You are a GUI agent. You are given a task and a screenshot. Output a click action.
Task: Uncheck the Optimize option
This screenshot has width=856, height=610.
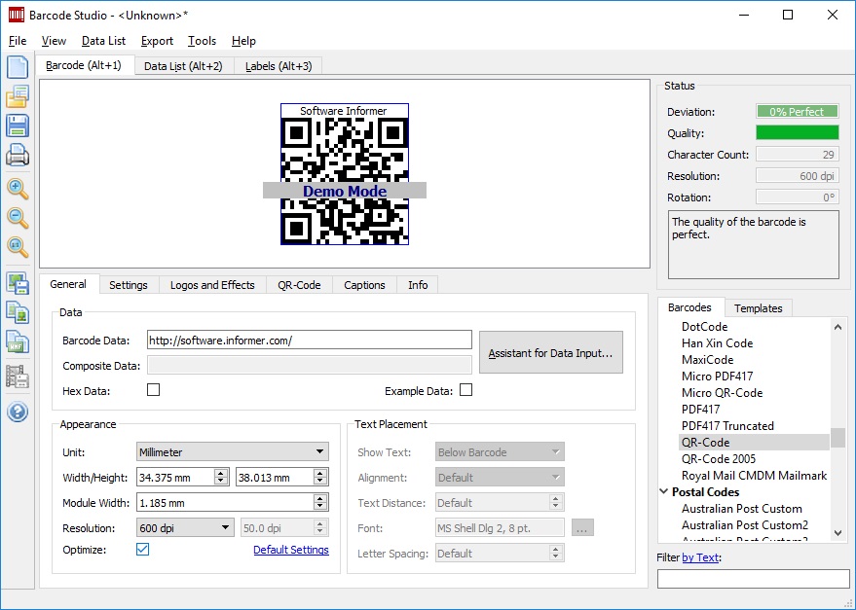click(x=142, y=549)
